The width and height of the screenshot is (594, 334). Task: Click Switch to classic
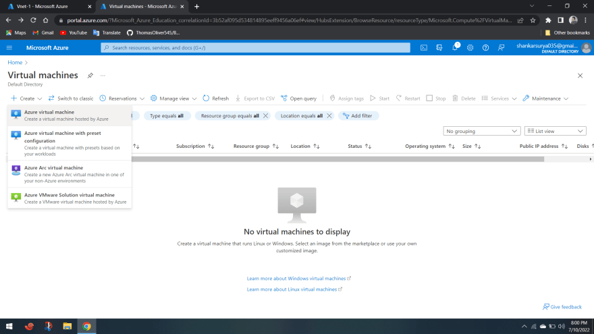70,99
